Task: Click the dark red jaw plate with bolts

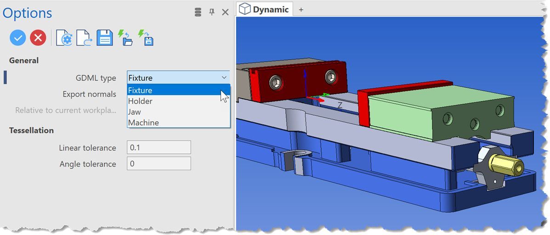Action: click(298, 81)
